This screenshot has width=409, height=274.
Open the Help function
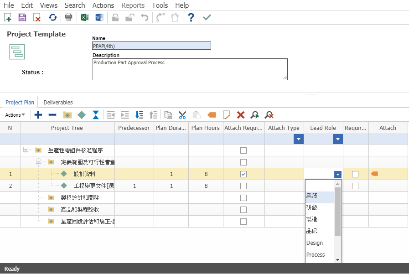(x=191, y=17)
